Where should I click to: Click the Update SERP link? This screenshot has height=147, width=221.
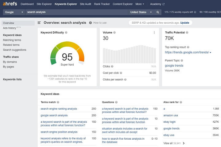click(x=185, y=23)
